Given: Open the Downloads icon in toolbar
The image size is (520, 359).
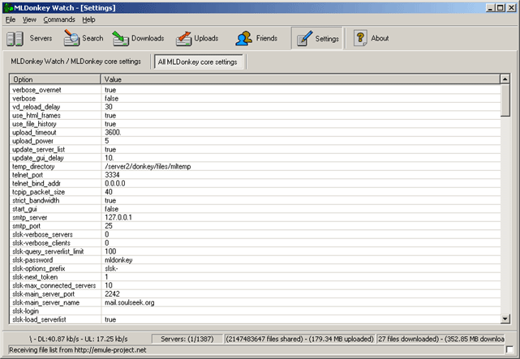Looking at the screenshot, I should tap(121, 38).
